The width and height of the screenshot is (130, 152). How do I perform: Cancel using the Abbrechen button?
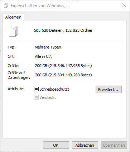click(x=85, y=145)
